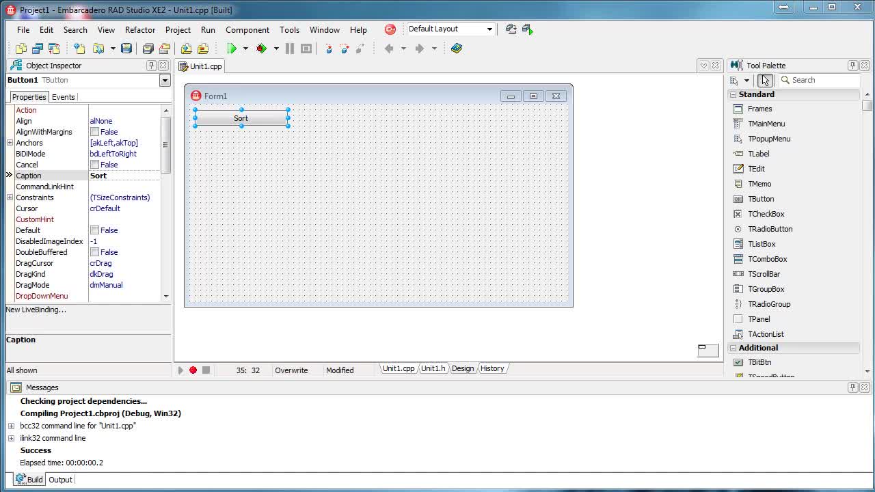
Task: Click the Run Until Return icon
Action: (360, 49)
